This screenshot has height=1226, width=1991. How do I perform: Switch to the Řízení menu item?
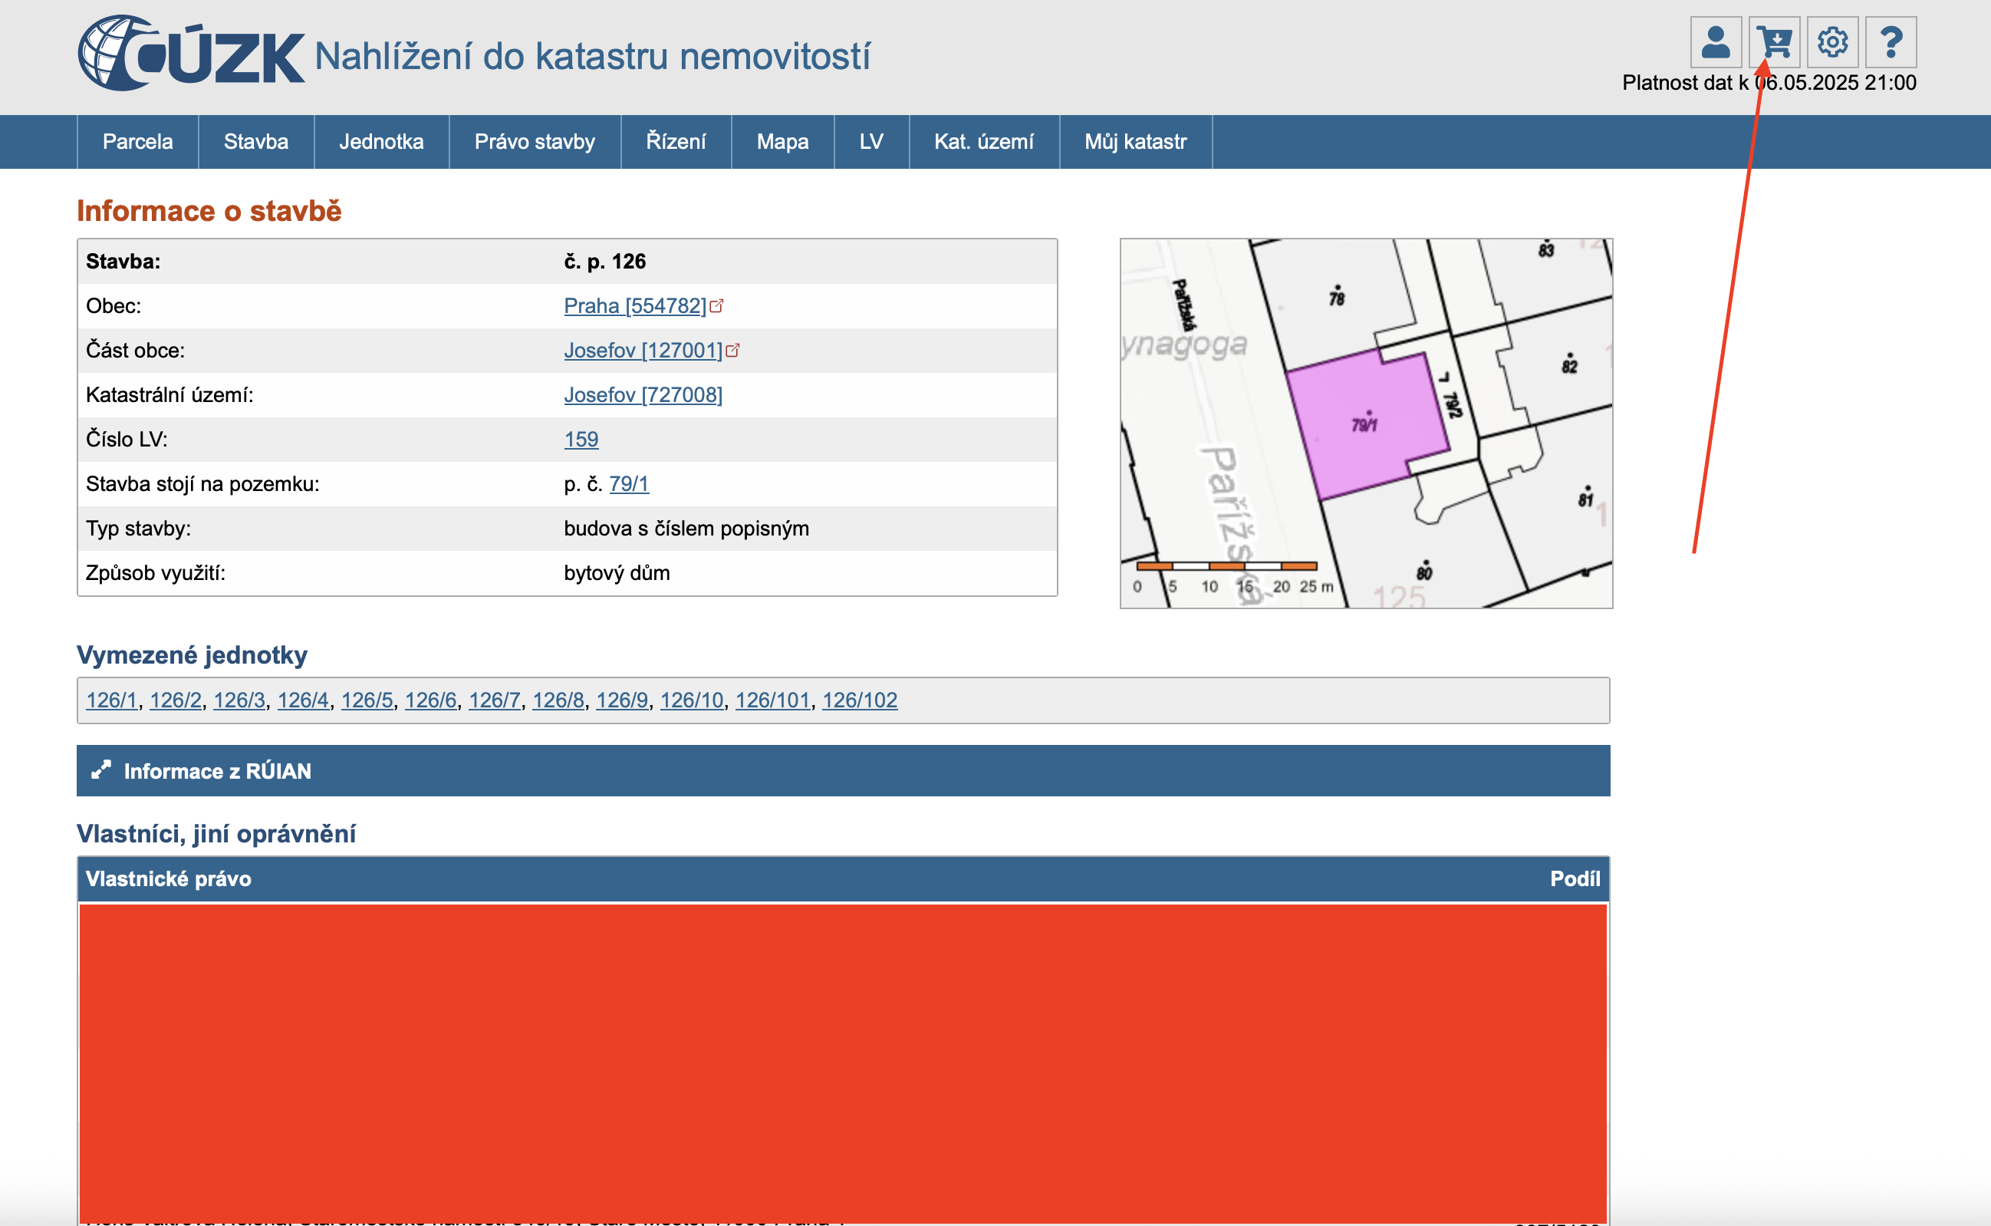676,142
